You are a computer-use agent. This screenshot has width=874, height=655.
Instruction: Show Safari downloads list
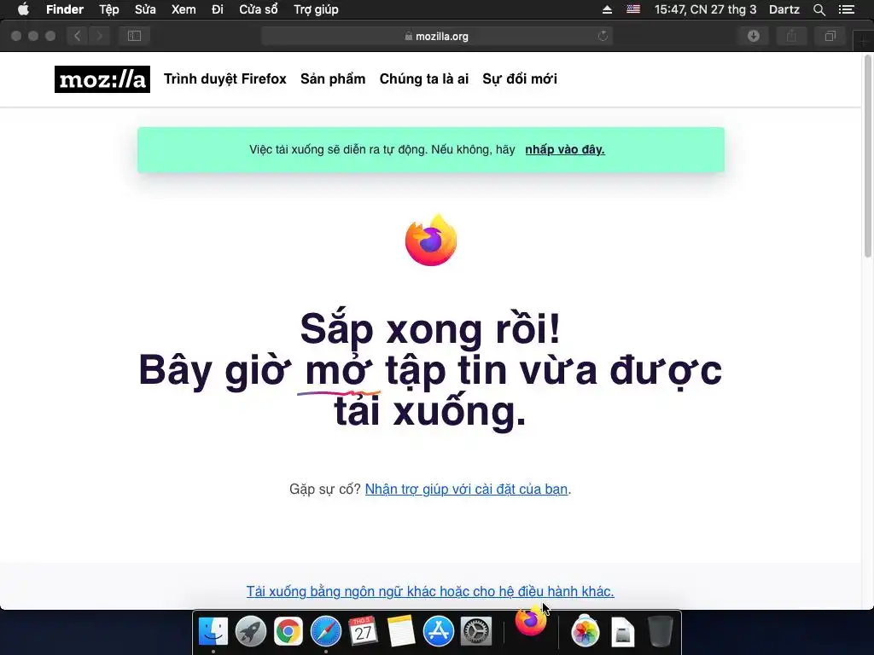click(753, 36)
